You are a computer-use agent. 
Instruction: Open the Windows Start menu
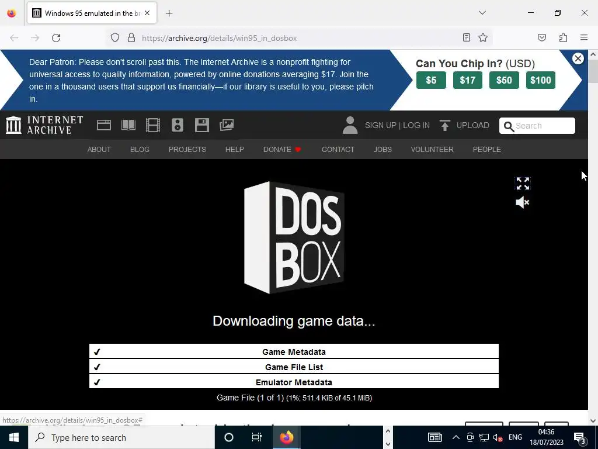click(x=14, y=437)
